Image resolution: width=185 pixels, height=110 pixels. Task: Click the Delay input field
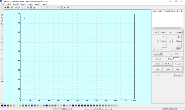[175, 59]
